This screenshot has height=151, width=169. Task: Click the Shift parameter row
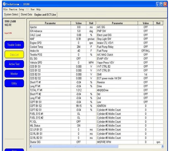pyautogui.click(x=130, y=75)
